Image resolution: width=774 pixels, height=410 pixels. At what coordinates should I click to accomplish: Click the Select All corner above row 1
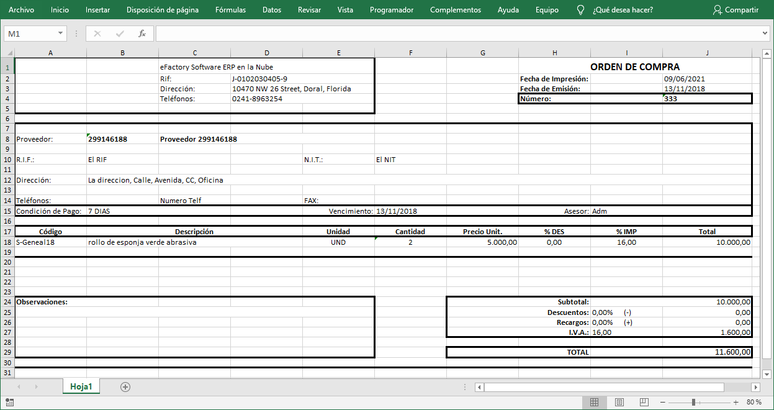pyautogui.click(x=8, y=52)
